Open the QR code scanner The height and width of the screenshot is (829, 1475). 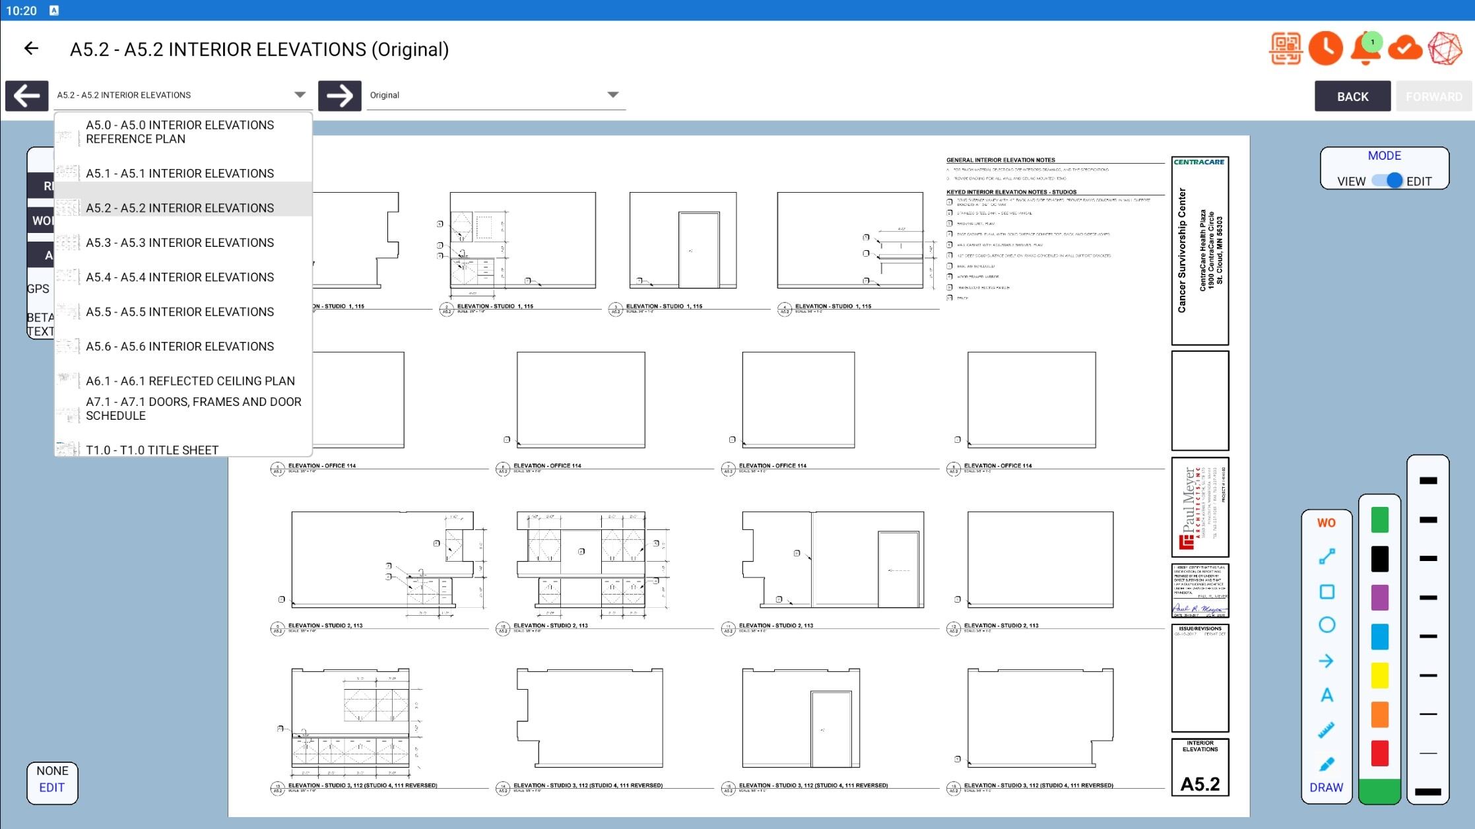coord(1286,48)
